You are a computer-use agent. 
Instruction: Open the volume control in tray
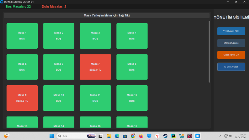[x=230, y=136]
